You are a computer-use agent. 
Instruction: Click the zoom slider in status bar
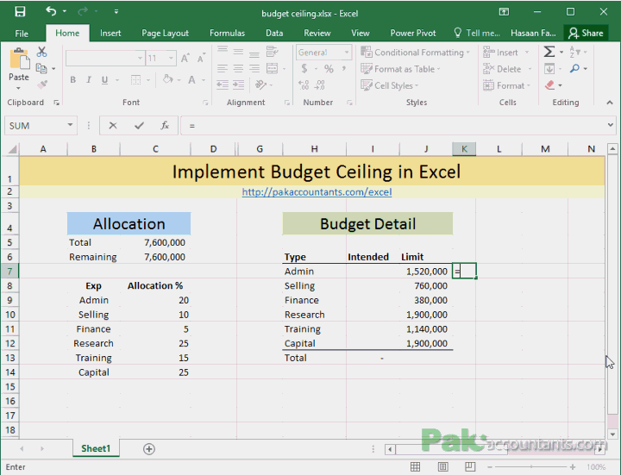pyautogui.click(x=531, y=467)
